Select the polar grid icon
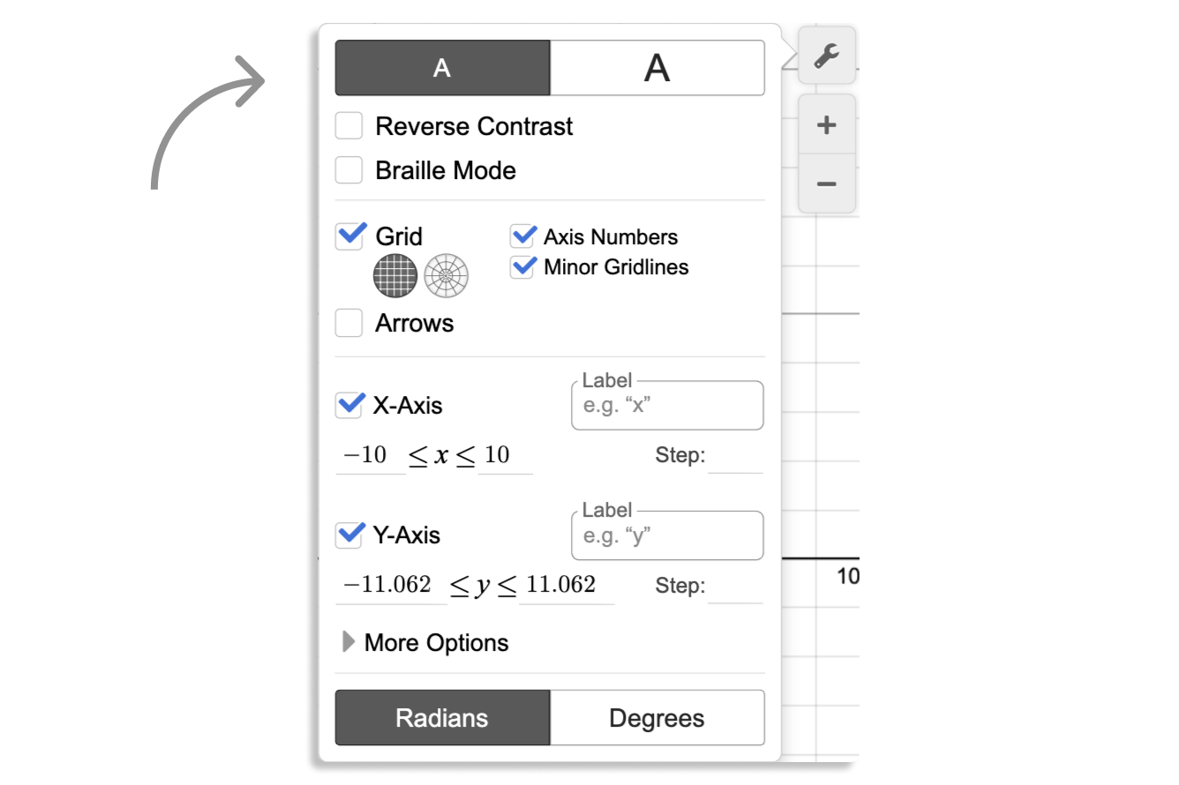Image resolution: width=1179 pixels, height=785 pixels. [x=446, y=275]
